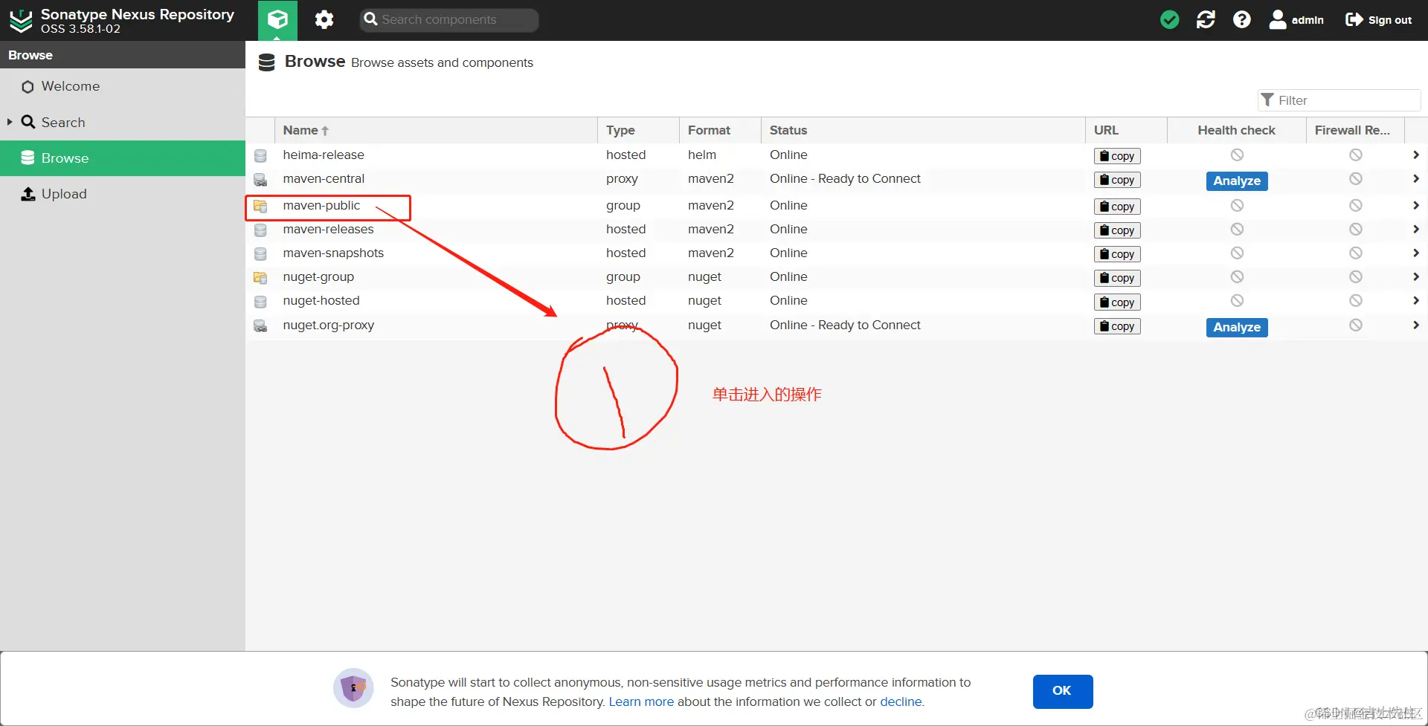Click Analyze for nuget.org-proxy
1428x726 pixels.
1237,327
